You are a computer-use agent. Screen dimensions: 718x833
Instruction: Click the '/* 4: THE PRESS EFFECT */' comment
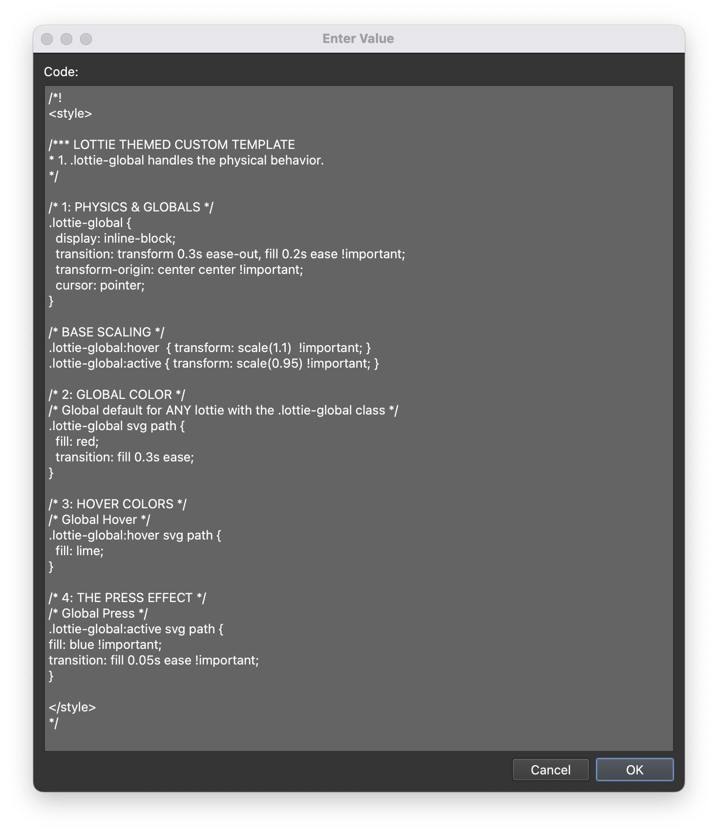pyautogui.click(x=127, y=598)
